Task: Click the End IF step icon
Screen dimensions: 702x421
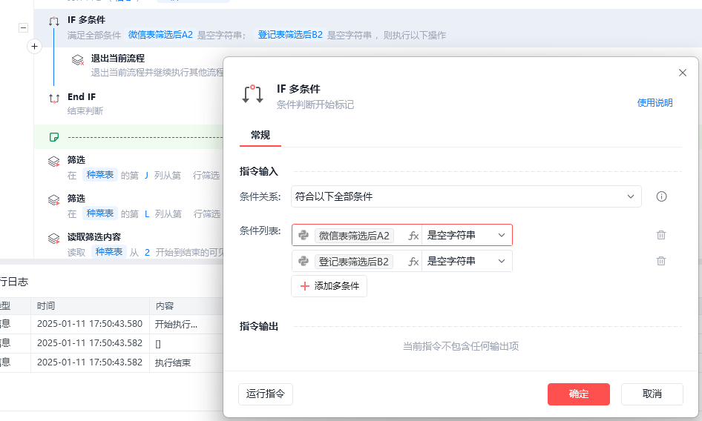Action: (x=53, y=98)
